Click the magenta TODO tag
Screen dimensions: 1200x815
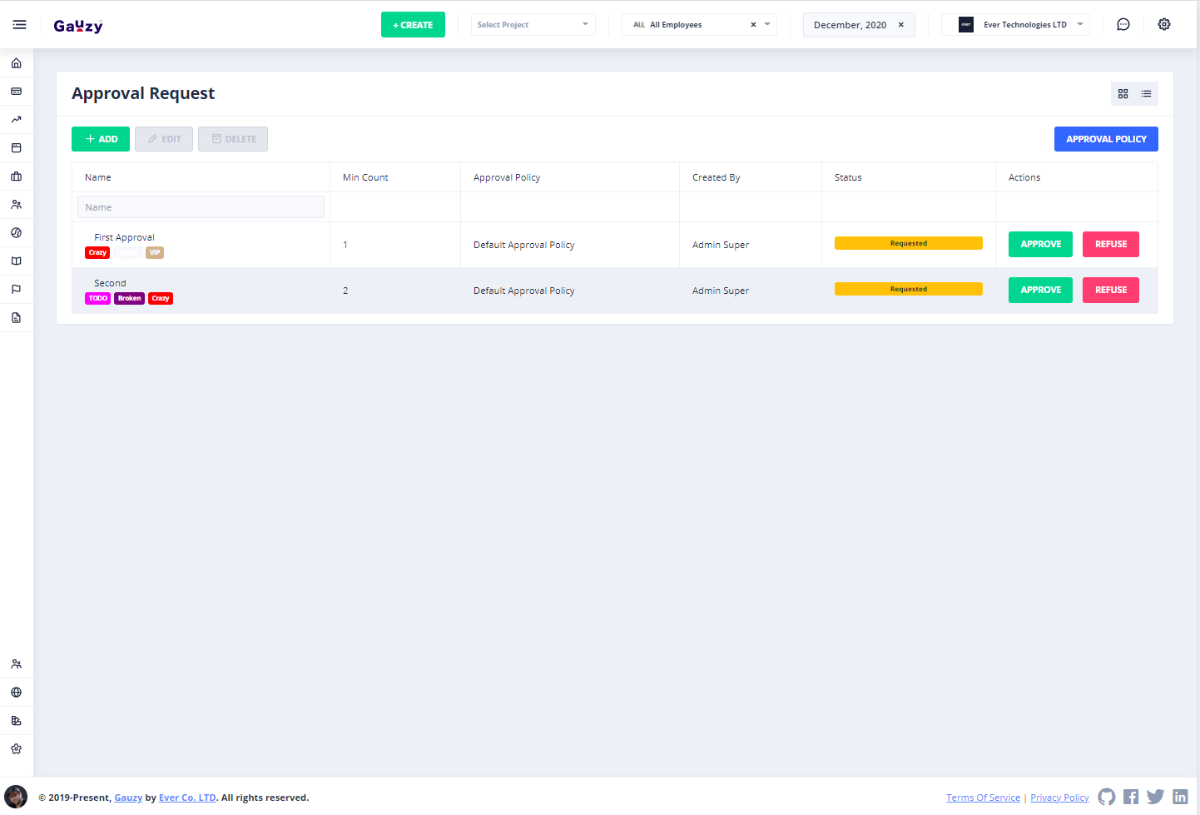coord(97,298)
